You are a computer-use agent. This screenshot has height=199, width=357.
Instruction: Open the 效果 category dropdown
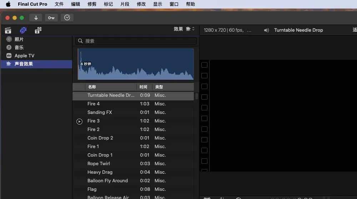(184, 29)
